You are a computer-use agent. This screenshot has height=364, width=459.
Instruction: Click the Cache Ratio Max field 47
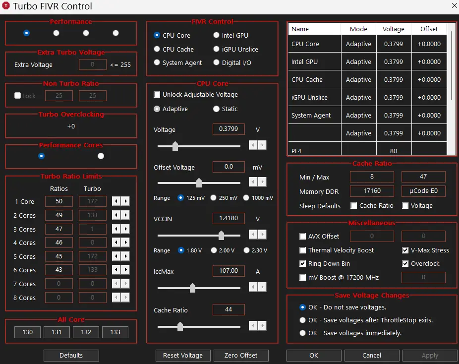point(423,177)
